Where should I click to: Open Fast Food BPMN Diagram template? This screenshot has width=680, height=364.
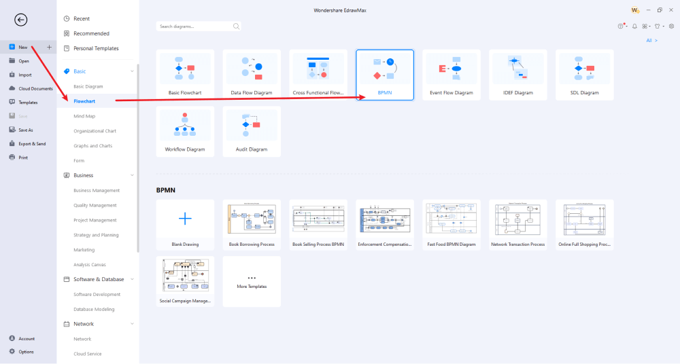452,225
